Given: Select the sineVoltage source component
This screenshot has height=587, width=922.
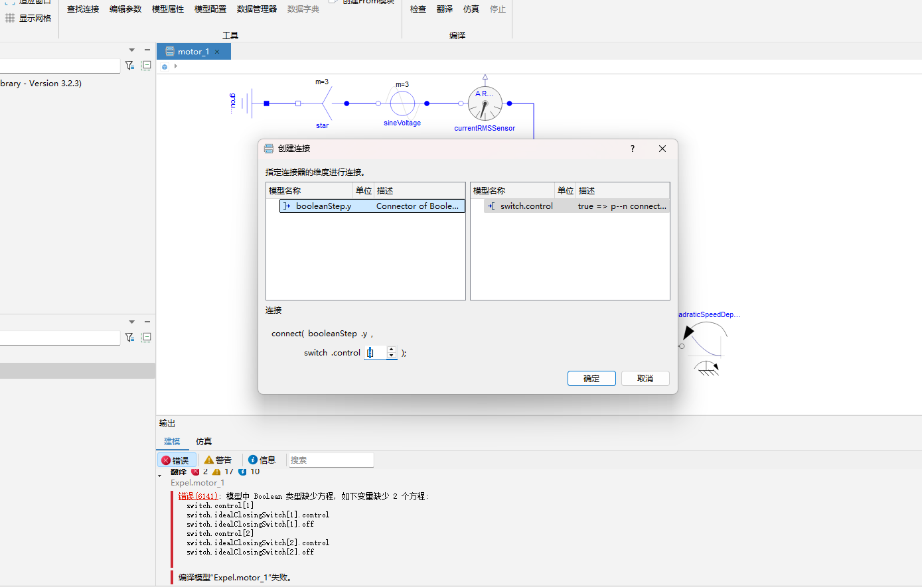Looking at the screenshot, I should pyautogui.click(x=402, y=103).
